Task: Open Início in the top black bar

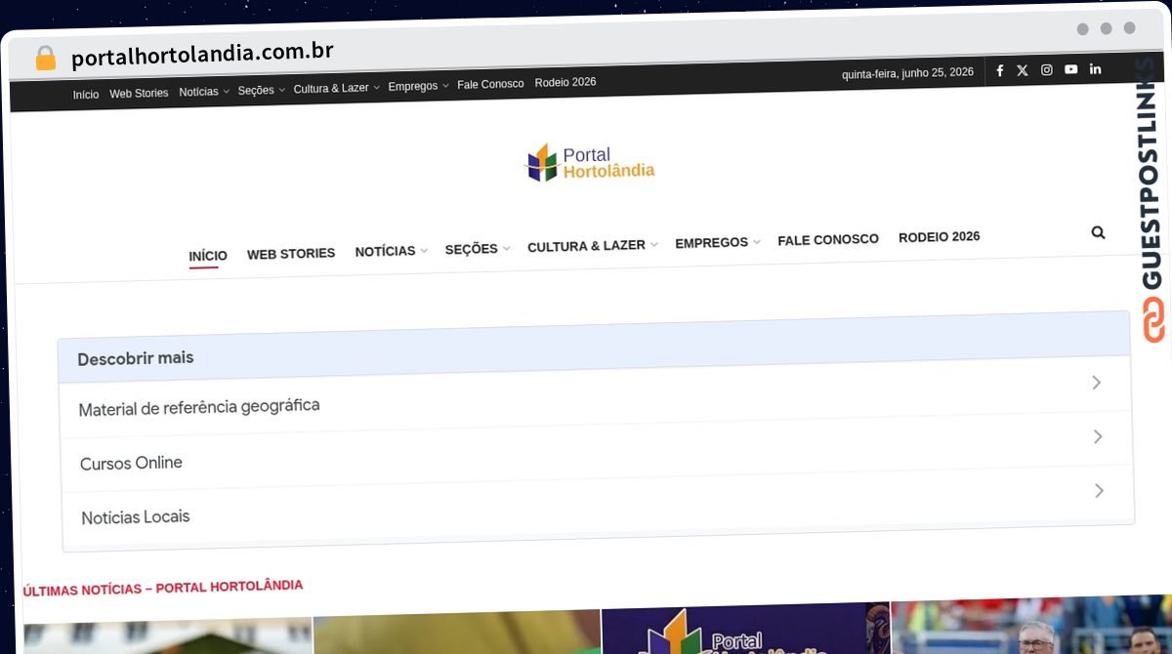Action: (86, 95)
